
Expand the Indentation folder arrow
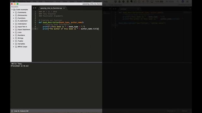[14, 24]
